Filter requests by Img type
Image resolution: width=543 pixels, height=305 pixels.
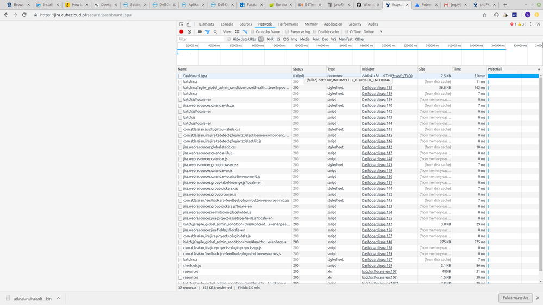(294, 39)
